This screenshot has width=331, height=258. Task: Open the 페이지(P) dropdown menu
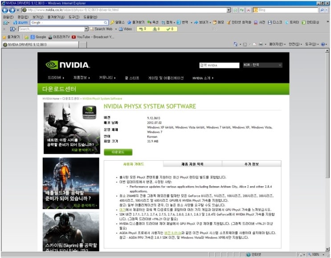[x=277, y=44]
